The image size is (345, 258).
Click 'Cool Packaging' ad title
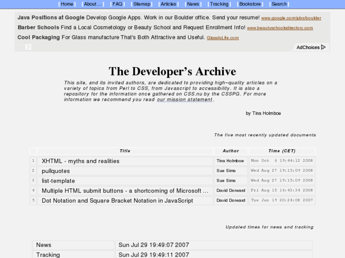(39, 37)
